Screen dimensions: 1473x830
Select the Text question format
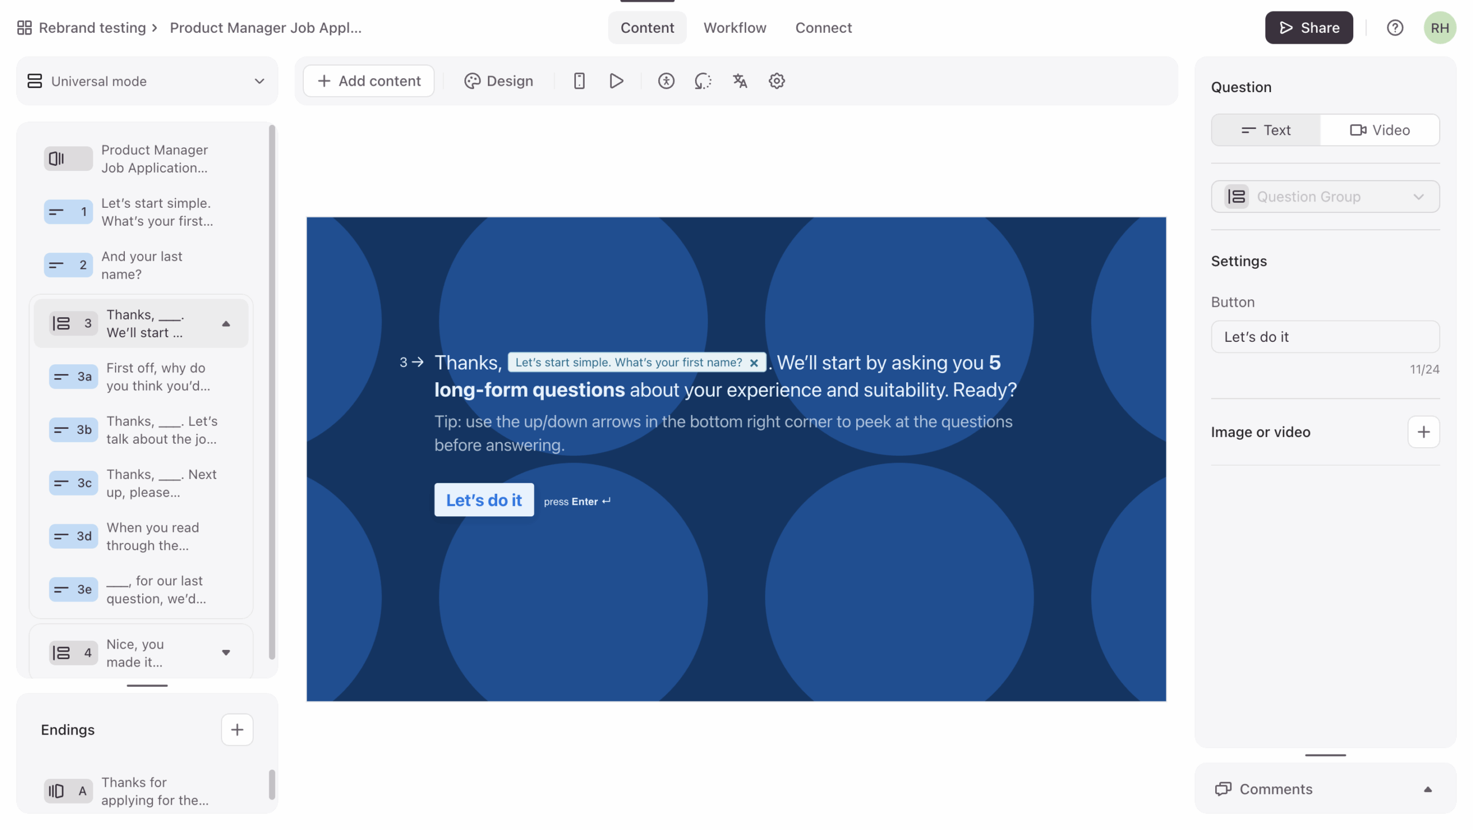coord(1265,130)
